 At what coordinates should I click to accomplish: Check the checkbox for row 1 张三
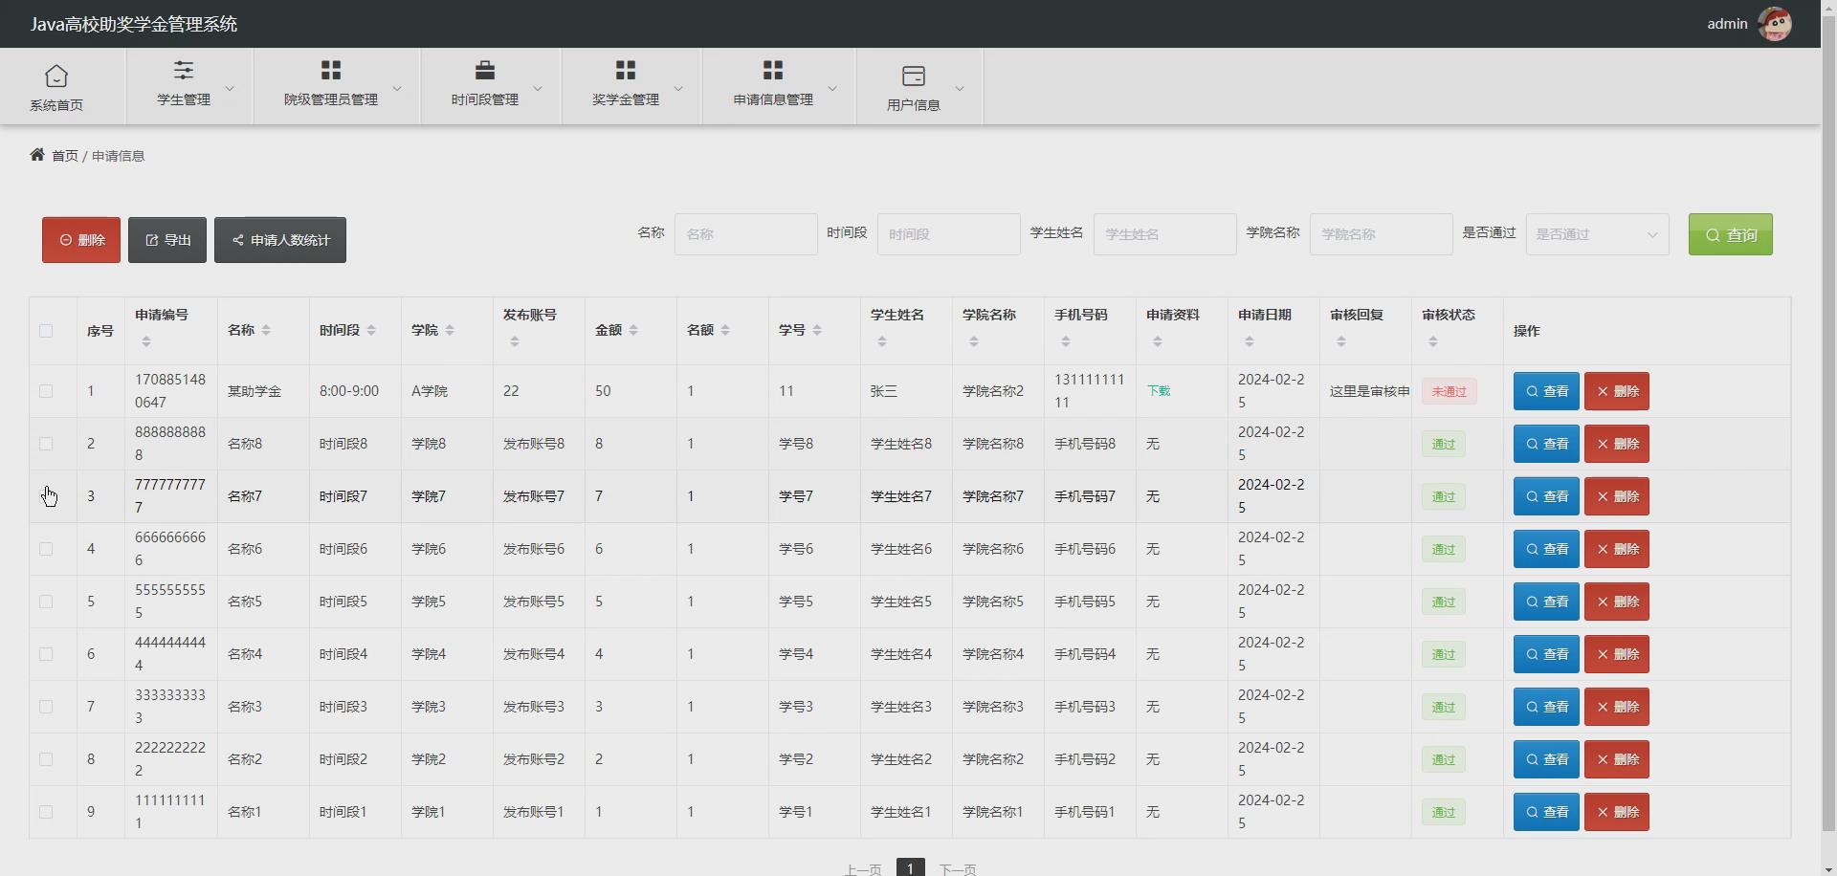[46, 390]
